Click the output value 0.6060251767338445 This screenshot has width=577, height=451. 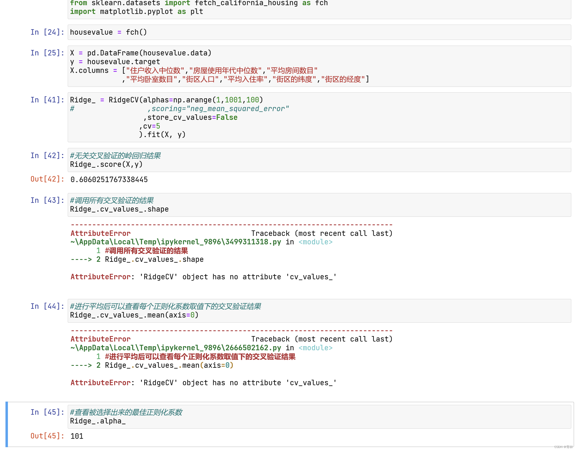109,180
